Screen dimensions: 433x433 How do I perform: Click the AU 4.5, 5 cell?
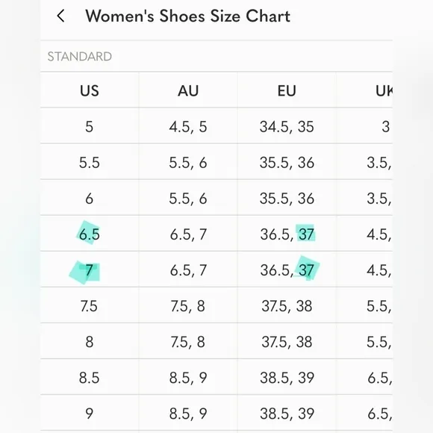click(188, 127)
